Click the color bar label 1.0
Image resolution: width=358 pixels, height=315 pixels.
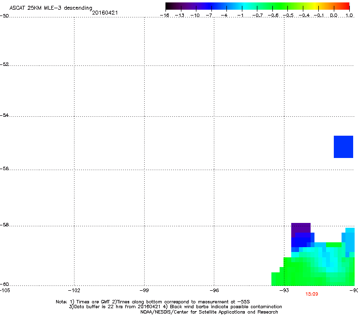(x=349, y=16)
